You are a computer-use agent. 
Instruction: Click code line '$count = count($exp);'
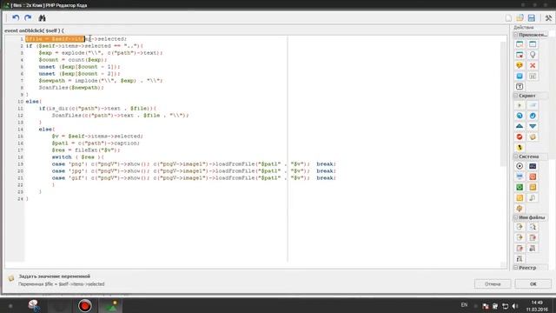click(73, 60)
